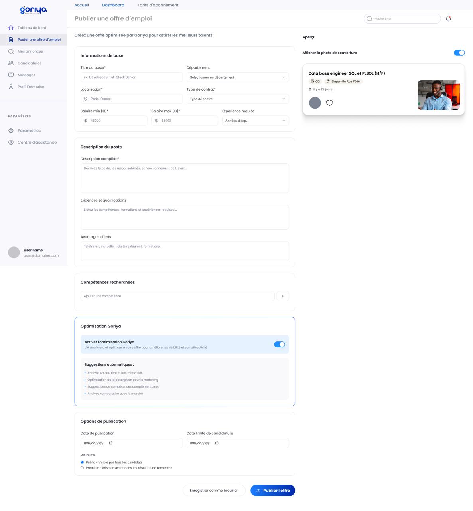The image size is (473, 511).
Task: Open Centre d'assistance help icon
Action: click(11, 142)
